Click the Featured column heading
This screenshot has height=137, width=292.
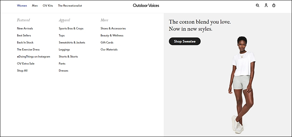(23, 20)
